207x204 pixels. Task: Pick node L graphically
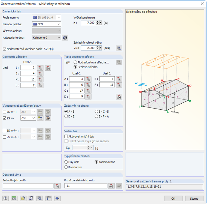coord(40,85)
